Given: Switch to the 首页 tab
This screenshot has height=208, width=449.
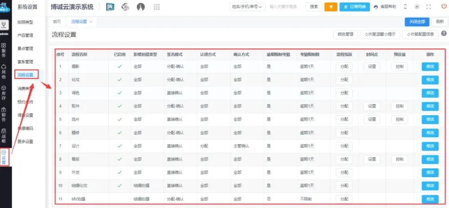Looking at the screenshot, I should tap(57, 22).
